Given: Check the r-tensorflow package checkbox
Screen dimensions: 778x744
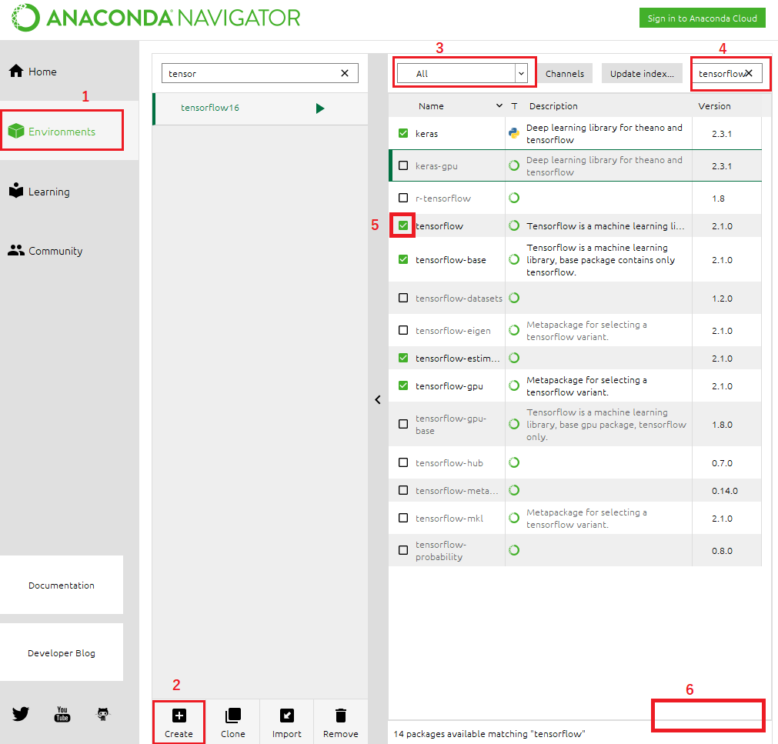Looking at the screenshot, I should point(403,198).
